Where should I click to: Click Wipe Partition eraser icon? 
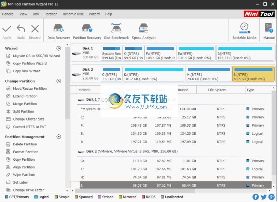click(x=8, y=175)
